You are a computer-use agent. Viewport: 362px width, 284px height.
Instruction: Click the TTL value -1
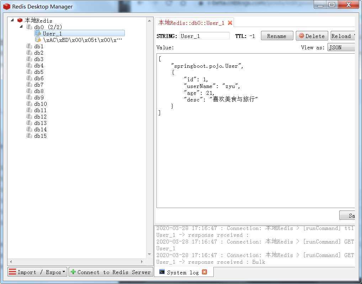[252, 36]
